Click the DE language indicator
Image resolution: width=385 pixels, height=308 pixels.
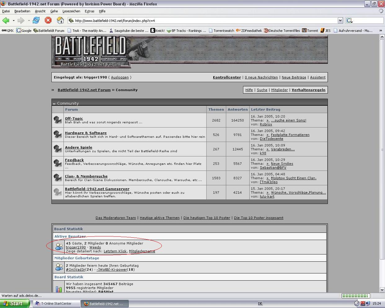pos(260,304)
